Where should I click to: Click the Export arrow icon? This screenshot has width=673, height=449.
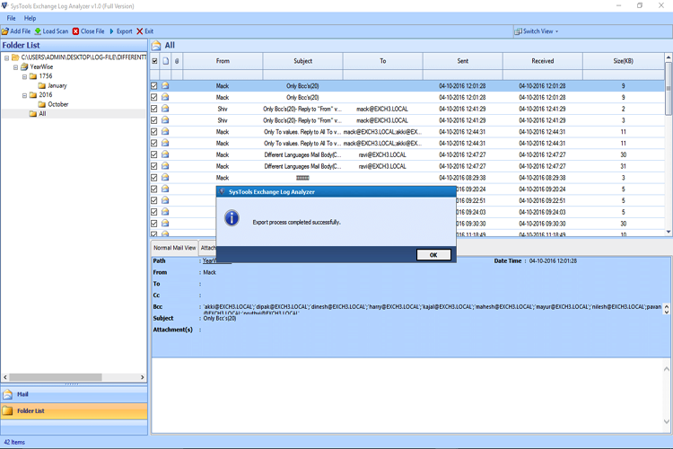click(112, 31)
